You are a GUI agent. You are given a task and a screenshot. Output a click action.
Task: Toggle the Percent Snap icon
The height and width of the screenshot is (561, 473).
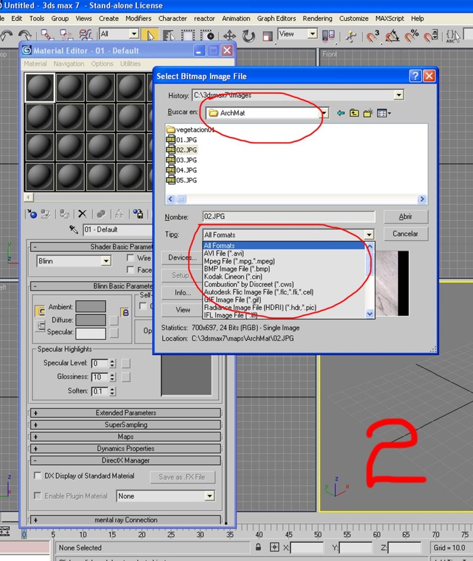tap(411, 36)
